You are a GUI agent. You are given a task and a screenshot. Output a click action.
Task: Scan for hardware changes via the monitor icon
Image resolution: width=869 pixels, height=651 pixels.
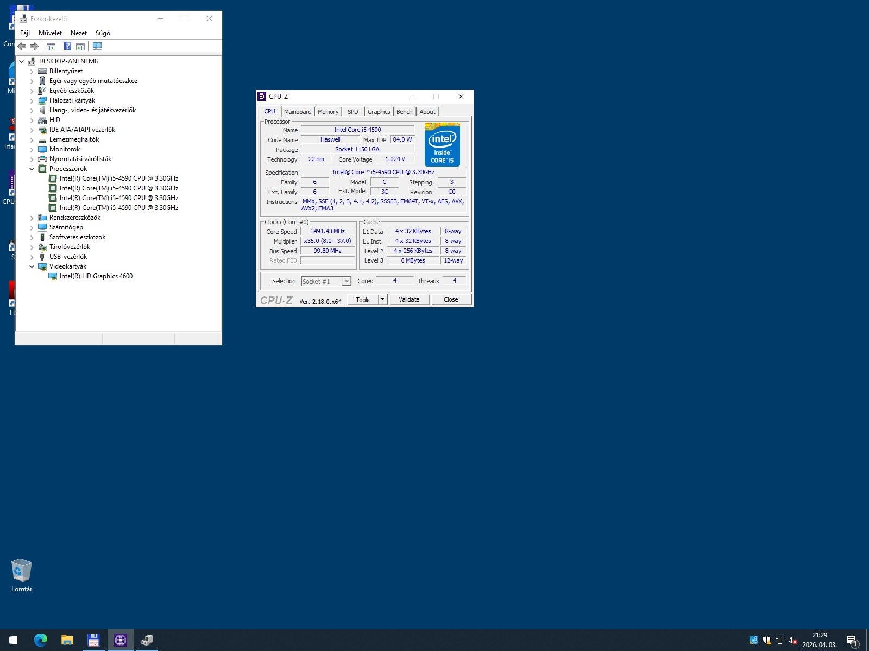point(97,47)
